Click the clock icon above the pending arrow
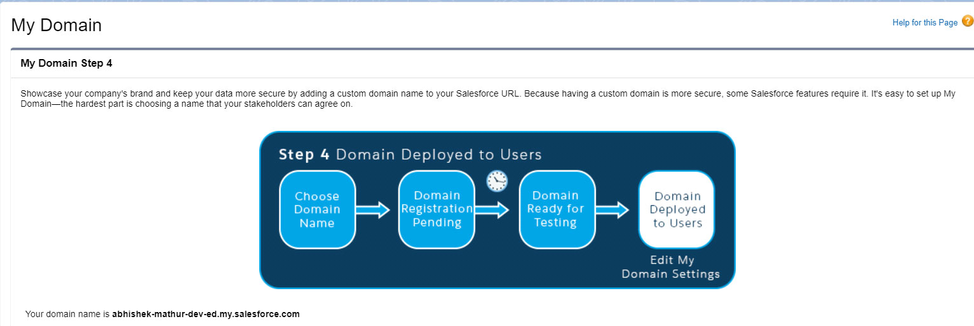The width and height of the screenshot is (974, 326). click(497, 181)
